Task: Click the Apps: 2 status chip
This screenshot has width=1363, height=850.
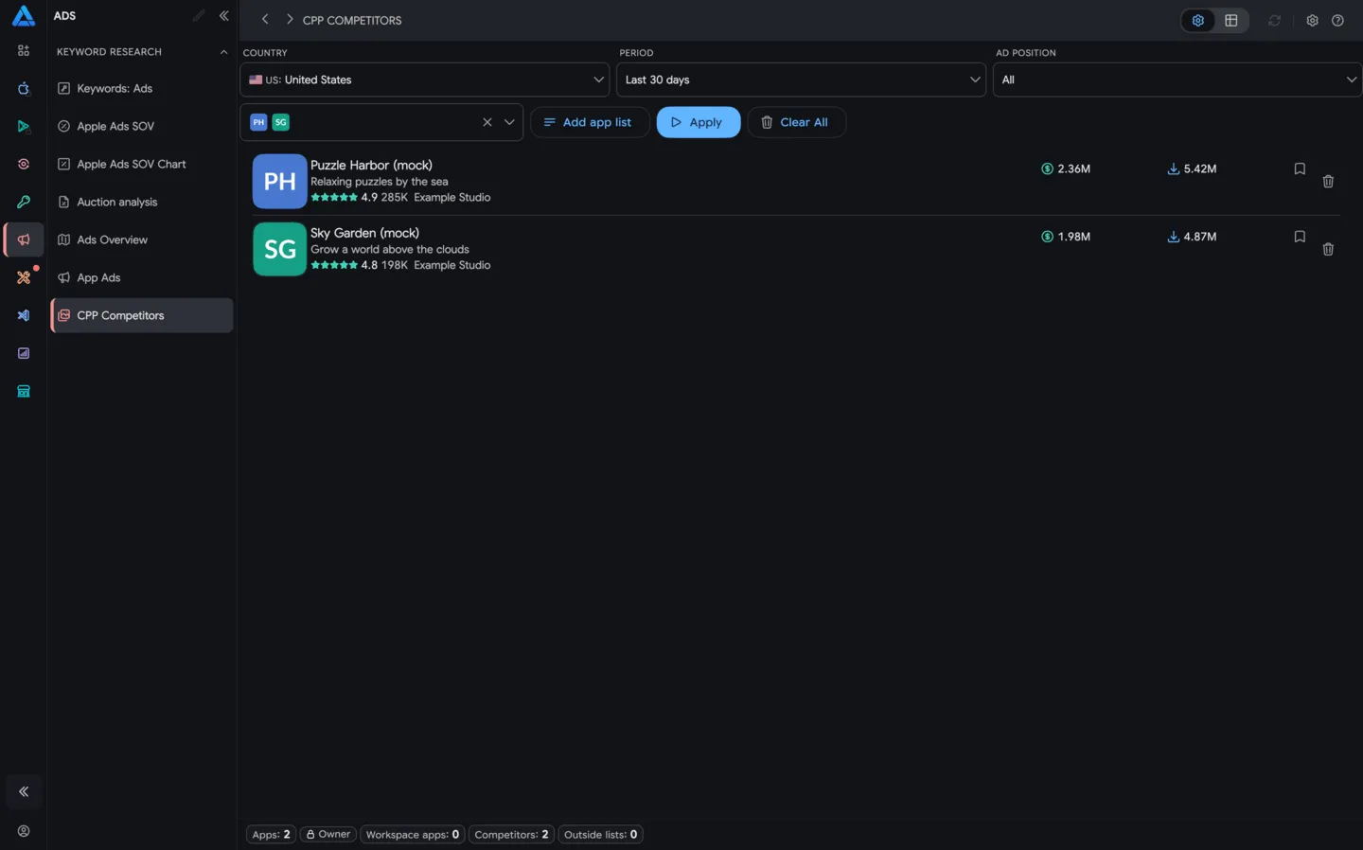Action: click(272, 834)
